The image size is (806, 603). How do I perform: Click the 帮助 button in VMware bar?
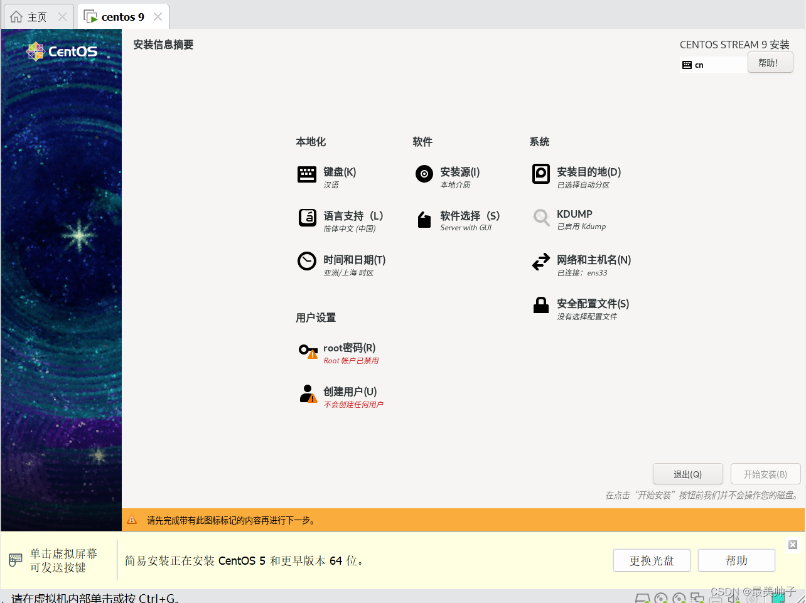[736, 560]
